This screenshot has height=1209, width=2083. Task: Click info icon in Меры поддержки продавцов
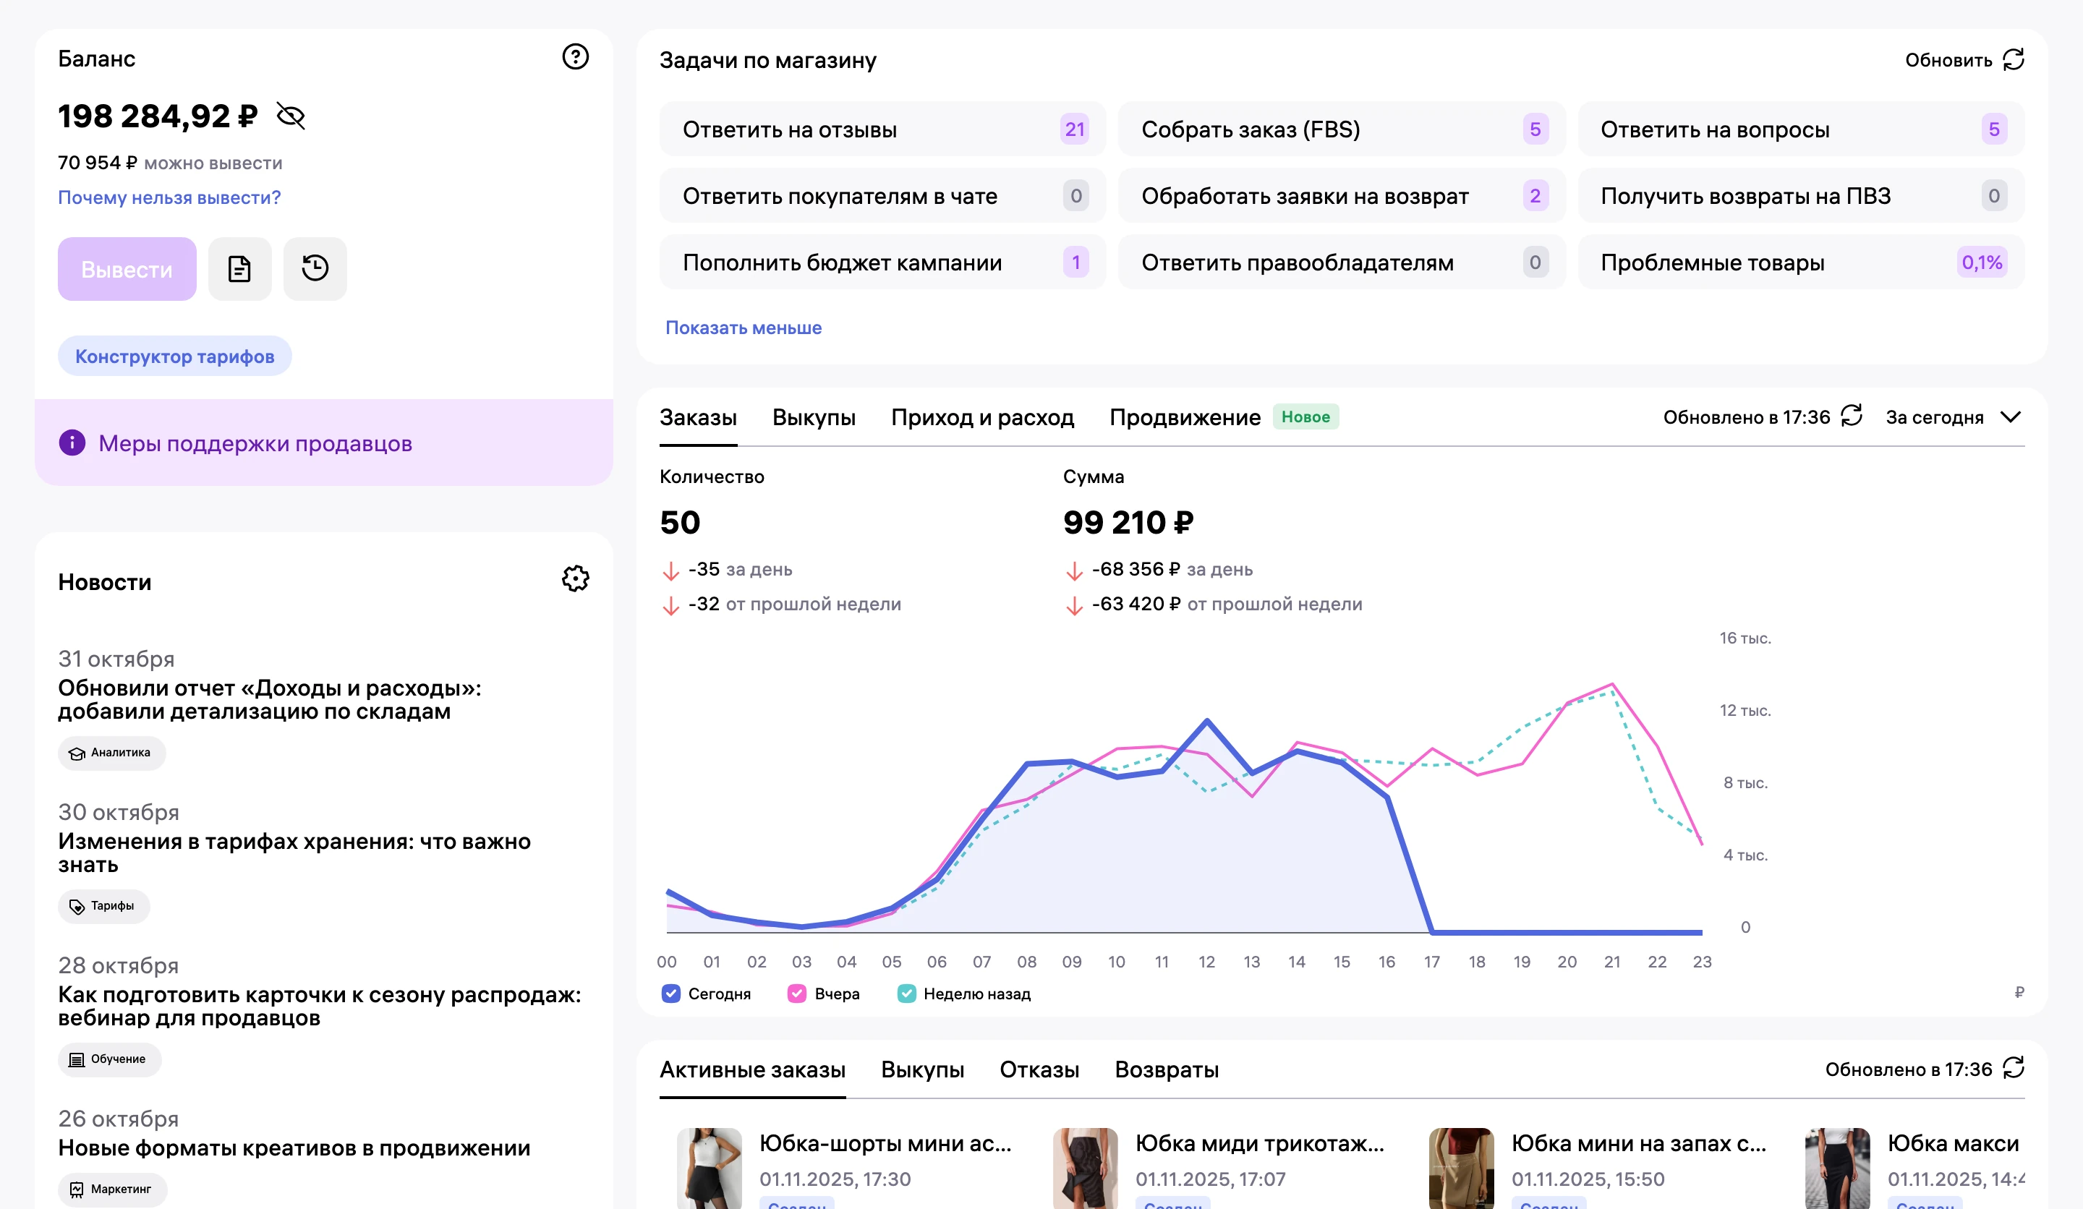[x=72, y=443]
